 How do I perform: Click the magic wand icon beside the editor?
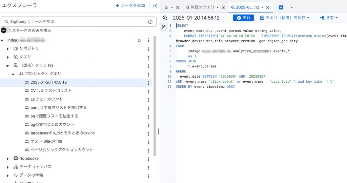164,27
